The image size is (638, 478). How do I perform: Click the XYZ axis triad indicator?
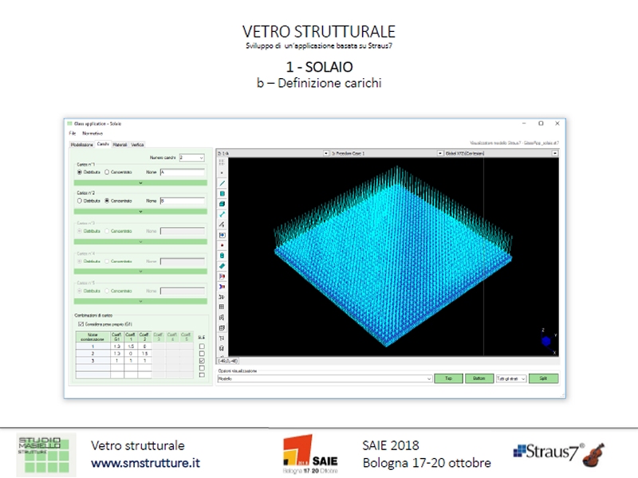pos(547,341)
